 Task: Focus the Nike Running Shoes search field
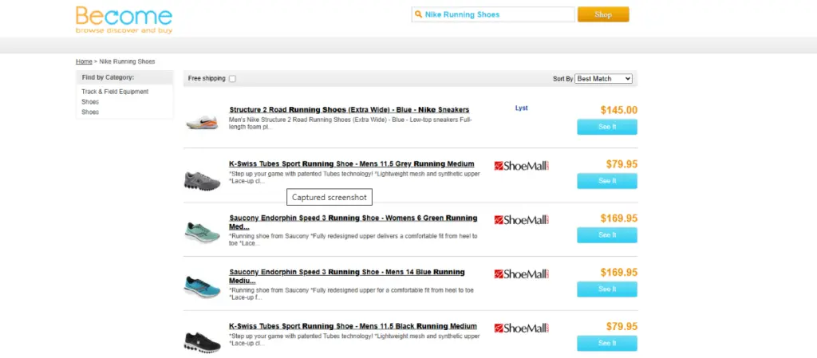pos(493,14)
